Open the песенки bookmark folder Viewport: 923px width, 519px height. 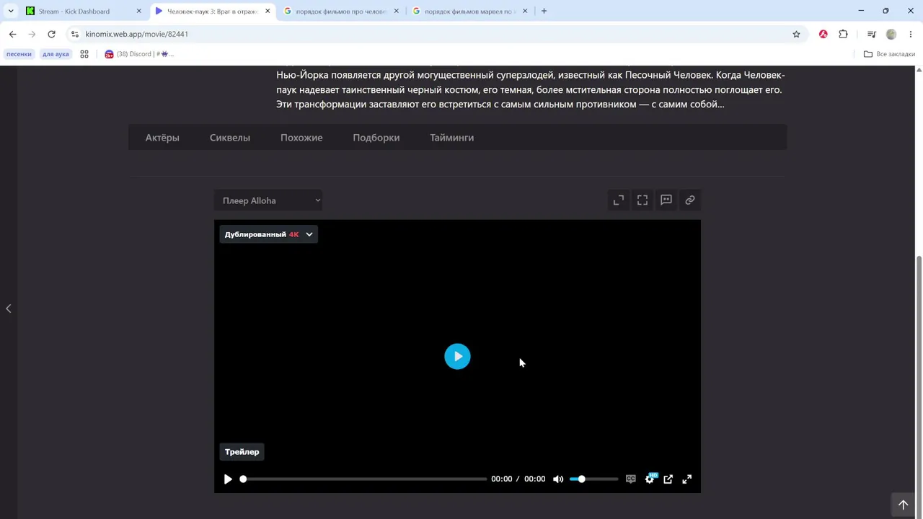coord(19,54)
